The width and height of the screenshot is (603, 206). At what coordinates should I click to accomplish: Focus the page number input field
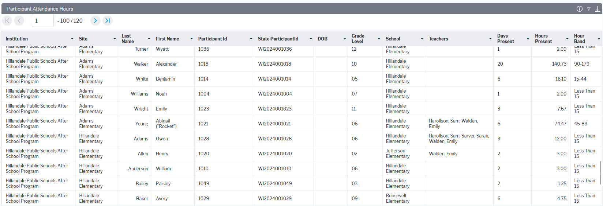[x=43, y=21]
